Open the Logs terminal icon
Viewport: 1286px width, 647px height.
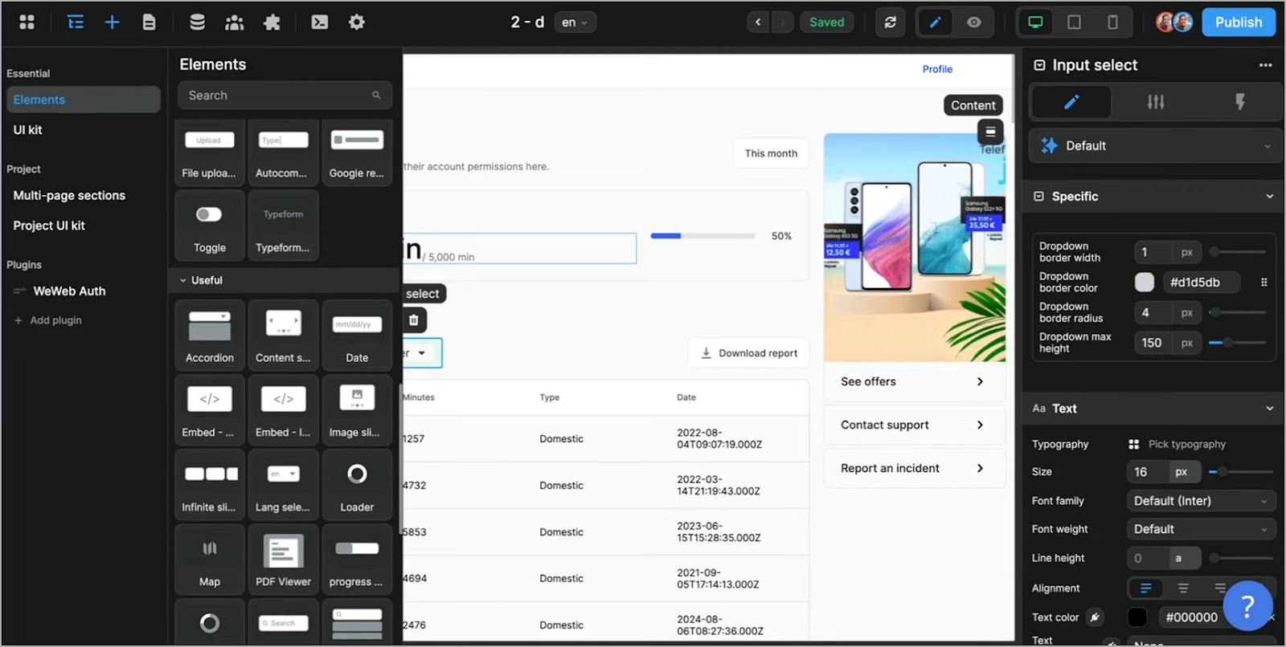click(x=320, y=22)
